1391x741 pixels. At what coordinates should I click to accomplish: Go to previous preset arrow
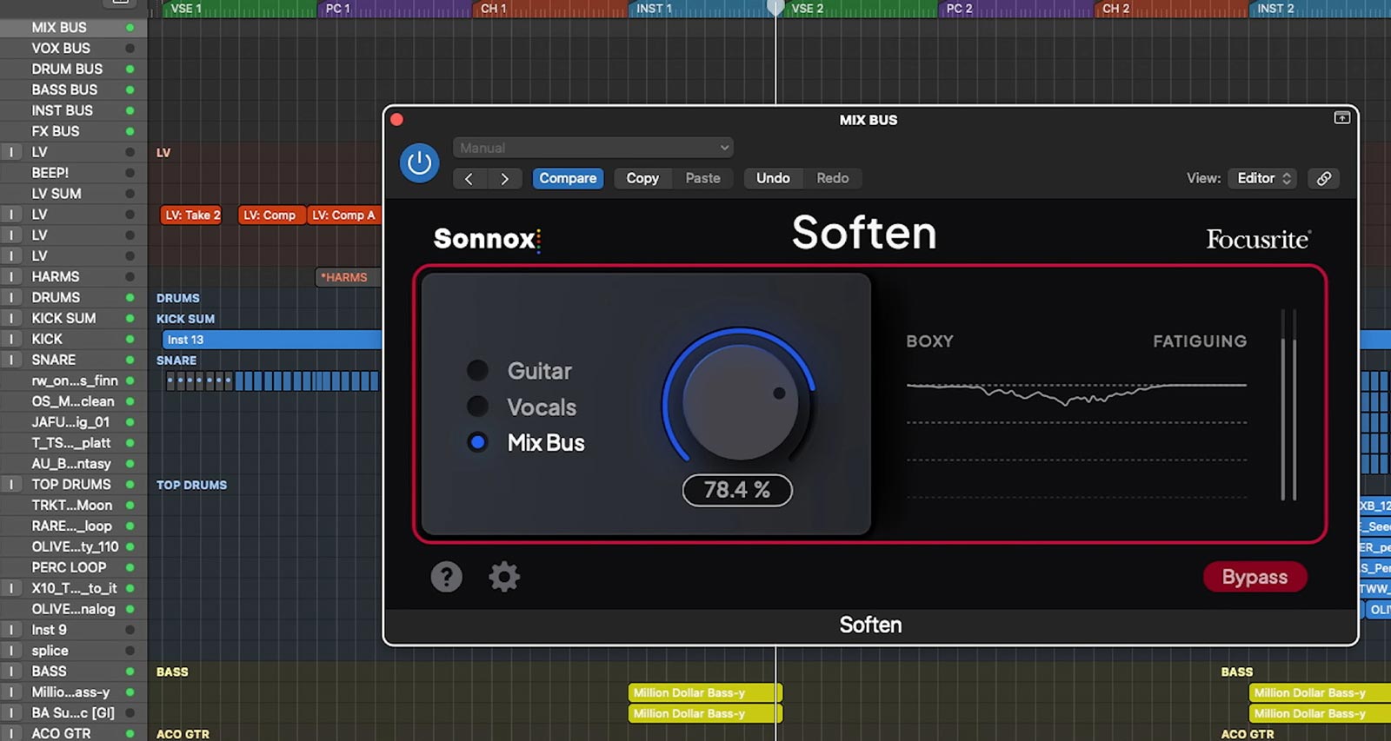(x=469, y=178)
